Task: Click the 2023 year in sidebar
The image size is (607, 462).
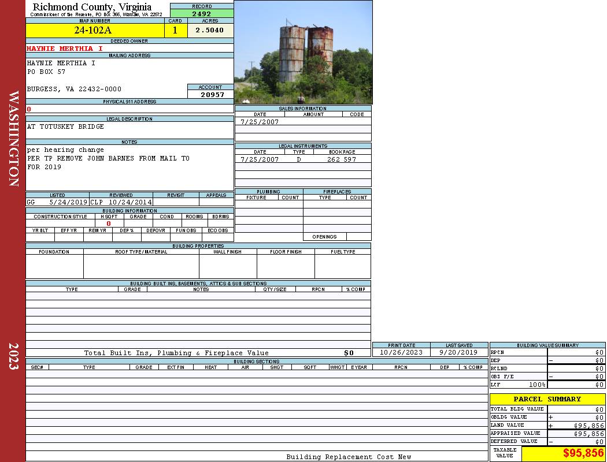Action: tap(13, 356)
